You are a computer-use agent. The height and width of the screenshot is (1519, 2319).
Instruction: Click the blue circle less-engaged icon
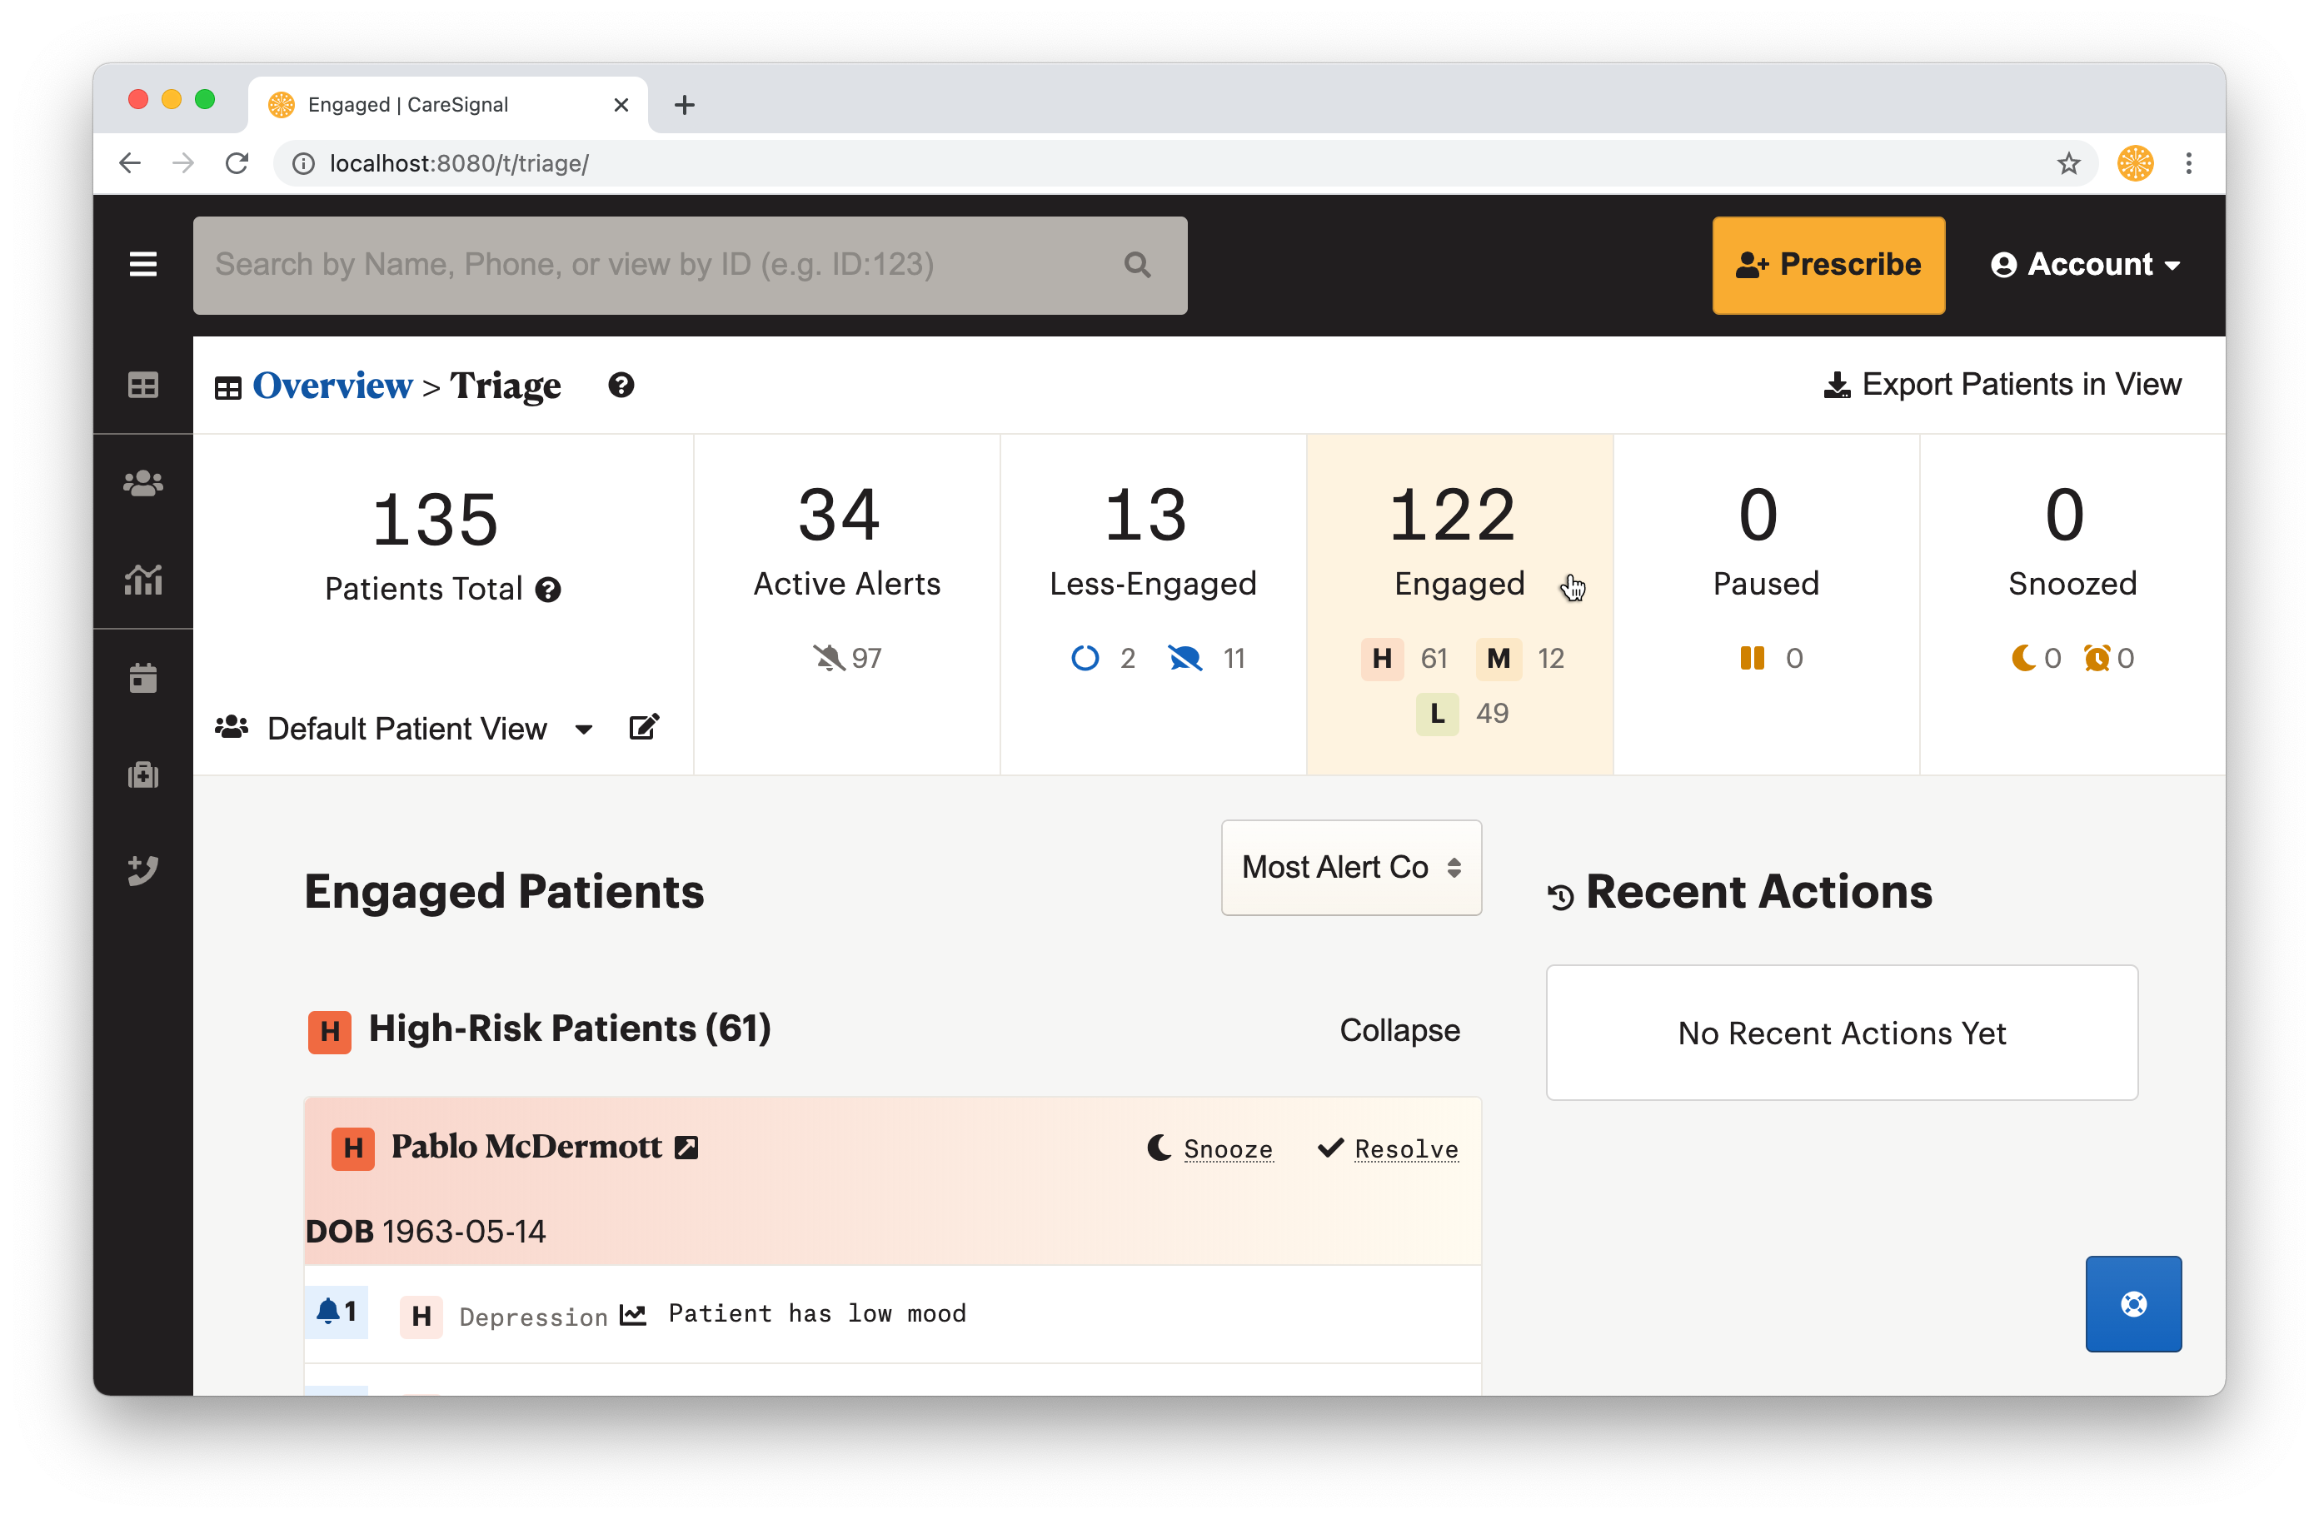click(x=1085, y=659)
